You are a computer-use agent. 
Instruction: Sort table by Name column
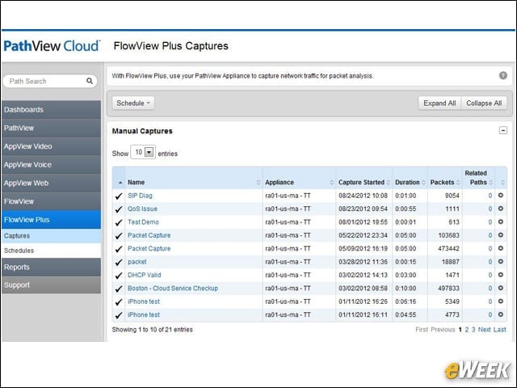[193, 182]
